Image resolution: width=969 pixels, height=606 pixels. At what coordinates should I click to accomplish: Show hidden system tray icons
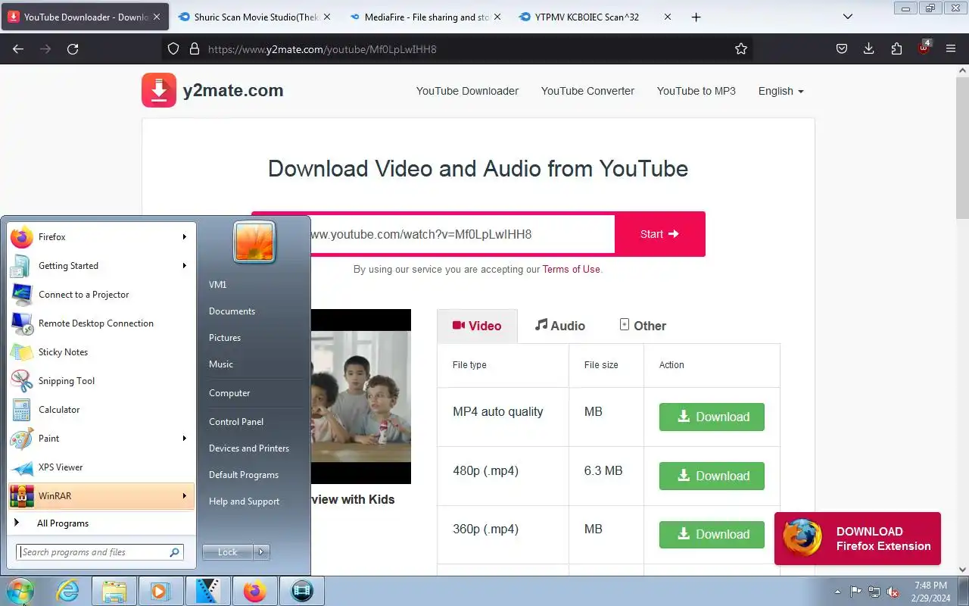[x=837, y=592]
